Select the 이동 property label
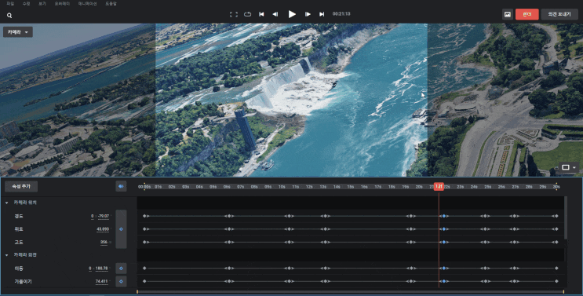Screen dimensions: 583x296 (19, 268)
